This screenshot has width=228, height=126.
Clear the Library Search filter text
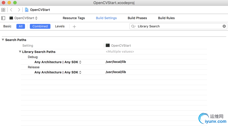[x=224, y=26]
